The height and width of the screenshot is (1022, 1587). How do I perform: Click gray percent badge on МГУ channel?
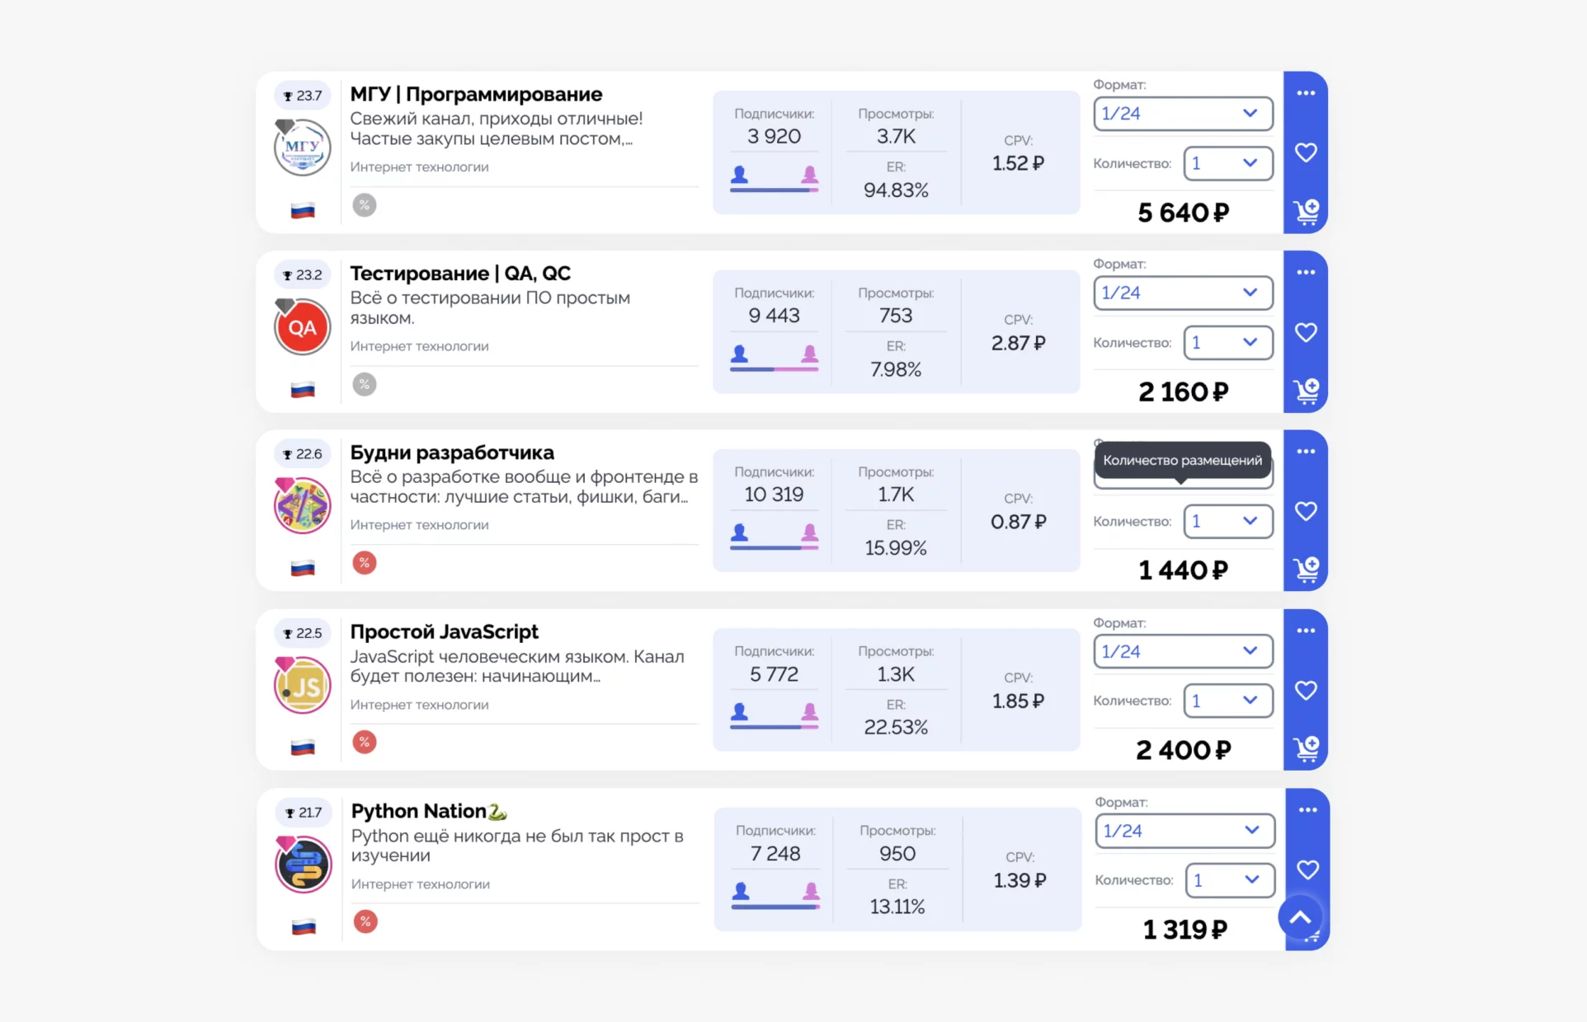(365, 204)
